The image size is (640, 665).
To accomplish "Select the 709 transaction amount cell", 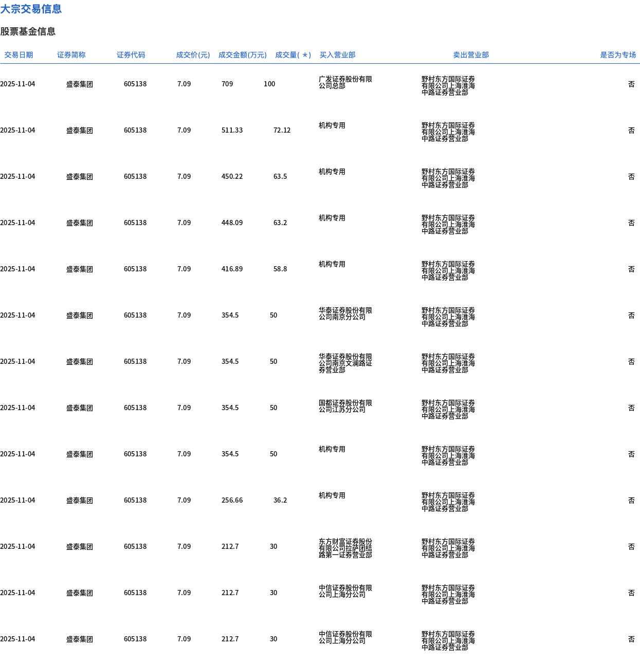I will click(x=227, y=84).
